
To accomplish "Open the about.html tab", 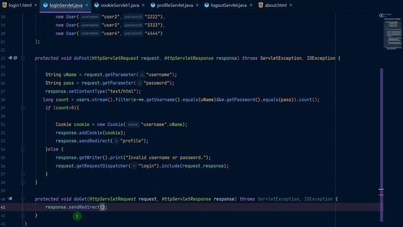I will point(276,5).
